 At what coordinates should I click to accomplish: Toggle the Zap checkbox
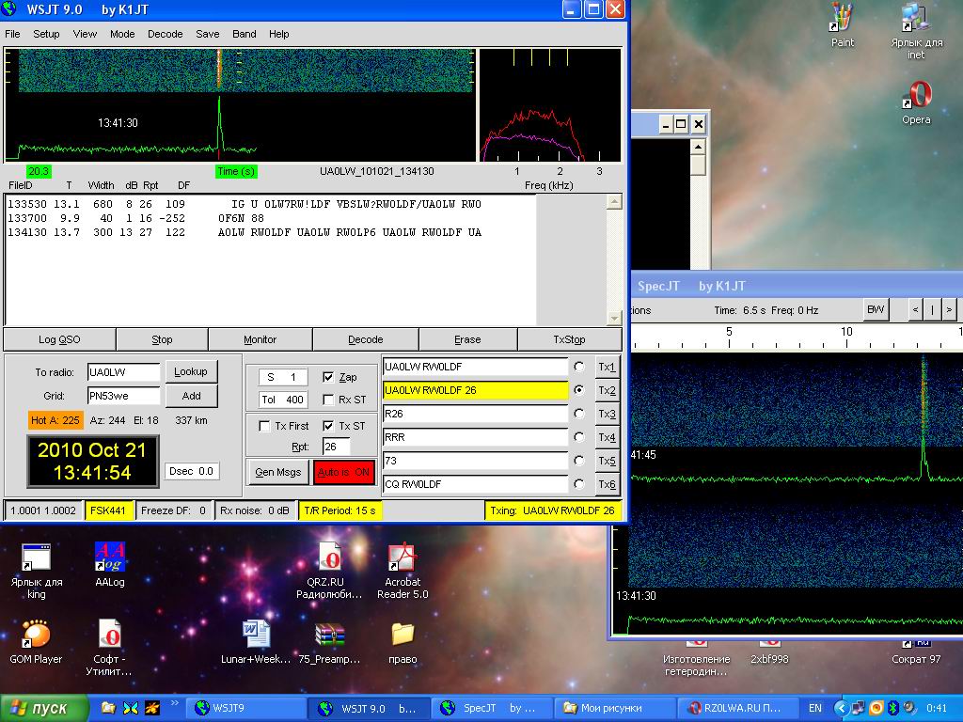pyautogui.click(x=328, y=377)
